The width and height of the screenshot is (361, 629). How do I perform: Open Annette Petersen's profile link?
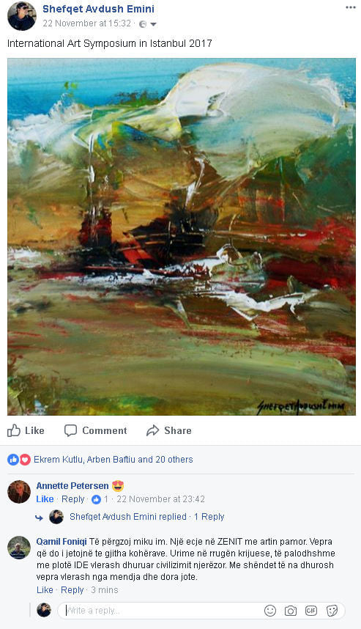[x=72, y=486]
